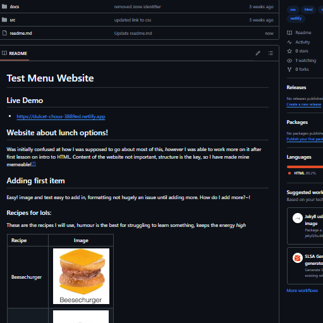Open commit 'removed zone identifier'
The width and height of the screenshot is (323, 323).
137,7
